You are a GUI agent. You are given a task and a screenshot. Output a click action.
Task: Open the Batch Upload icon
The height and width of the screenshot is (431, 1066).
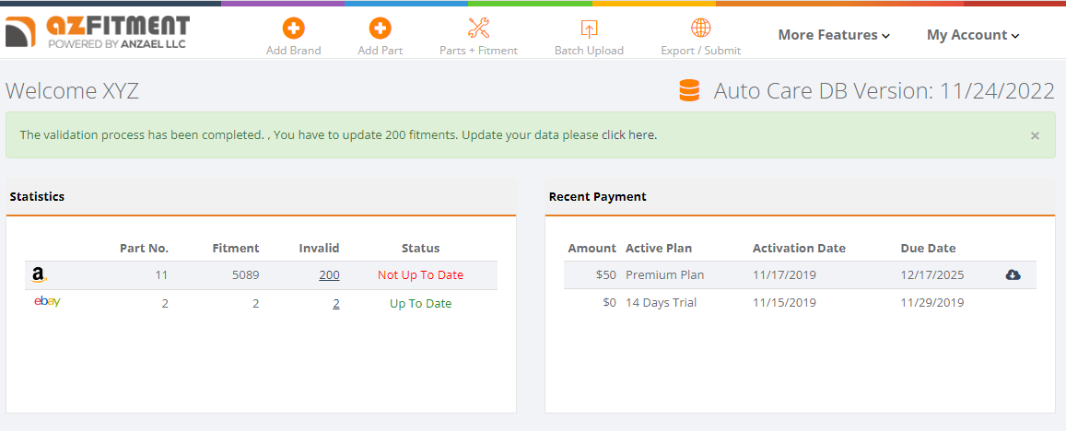(x=589, y=29)
